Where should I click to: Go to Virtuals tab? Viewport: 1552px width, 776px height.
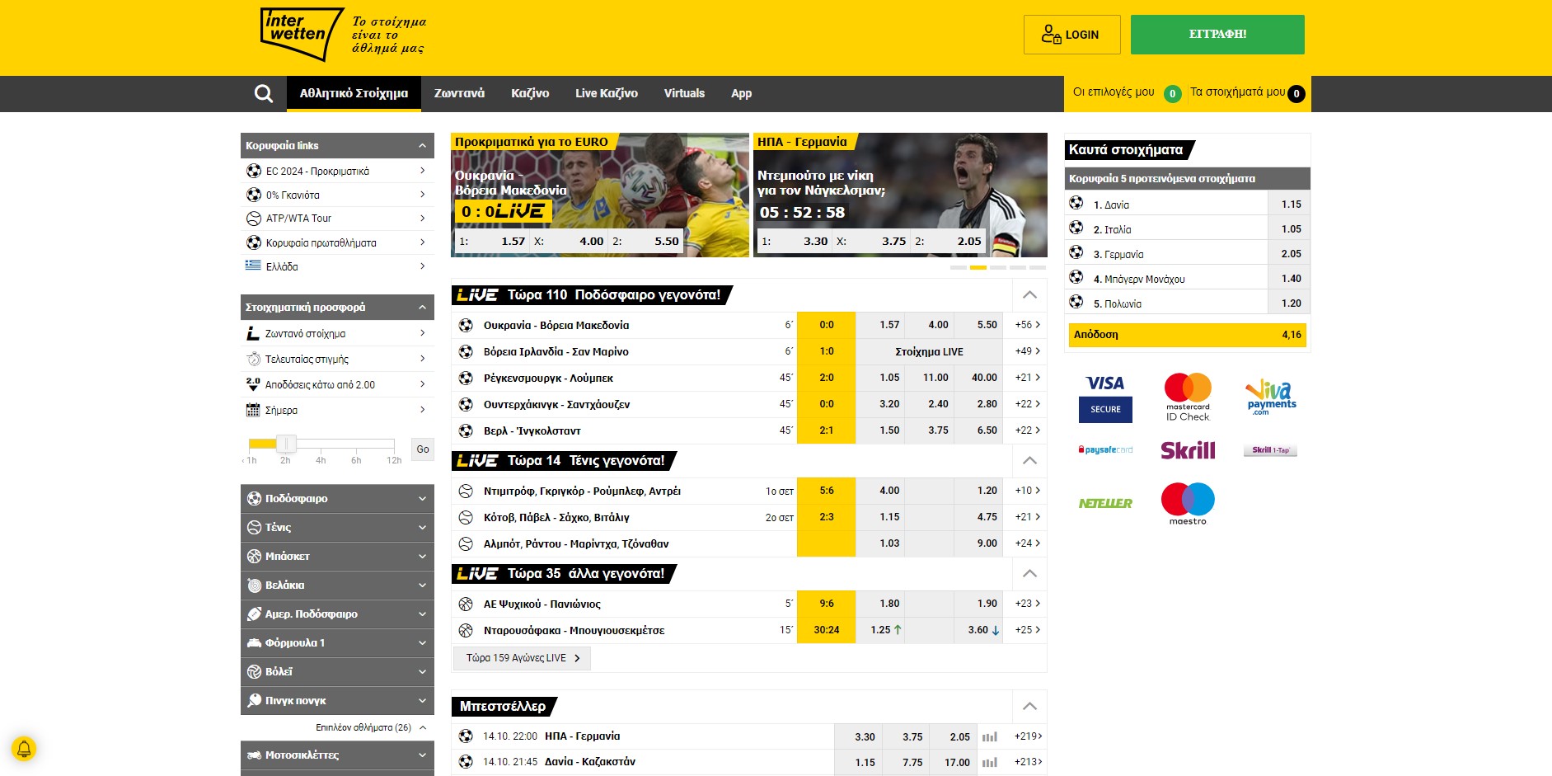[x=684, y=94]
